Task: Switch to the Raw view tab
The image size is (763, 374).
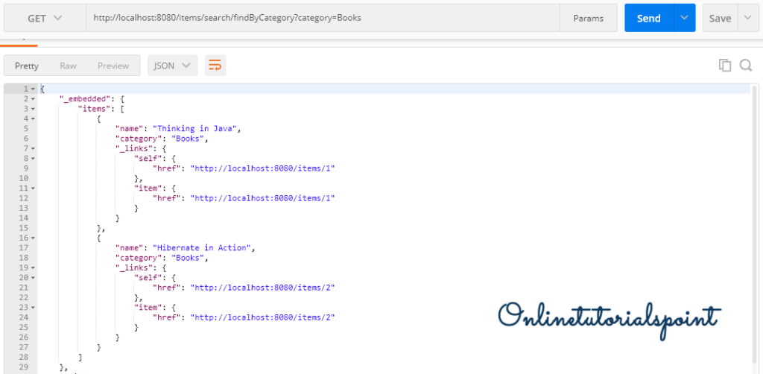Action: click(x=68, y=66)
